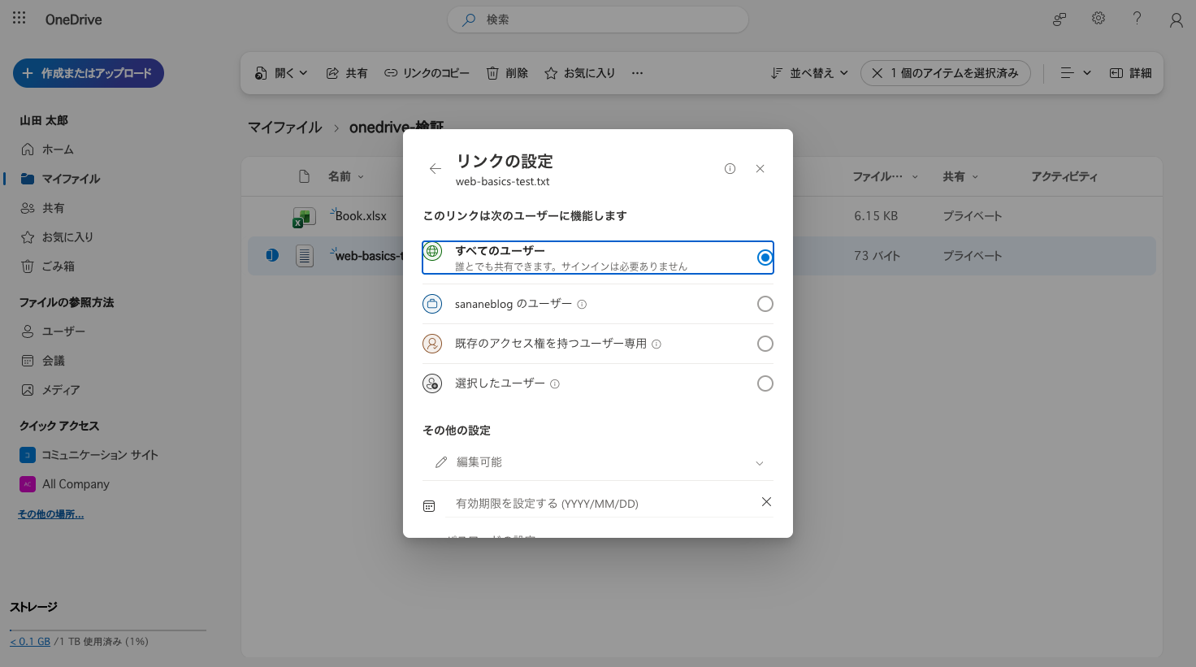Click the マイファイル breadcrumb
This screenshot has height=667, width=1196.
pyautogui.click(x=285, y=128)
